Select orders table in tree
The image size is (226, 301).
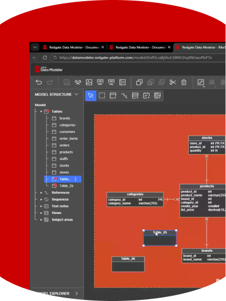(64, 146)
